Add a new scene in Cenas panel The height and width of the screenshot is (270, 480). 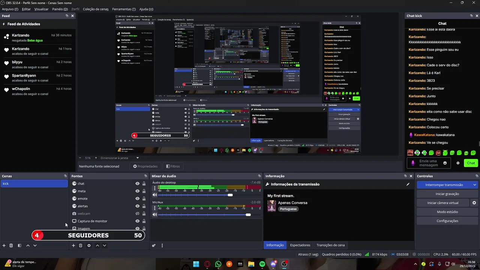pos(4,246)
